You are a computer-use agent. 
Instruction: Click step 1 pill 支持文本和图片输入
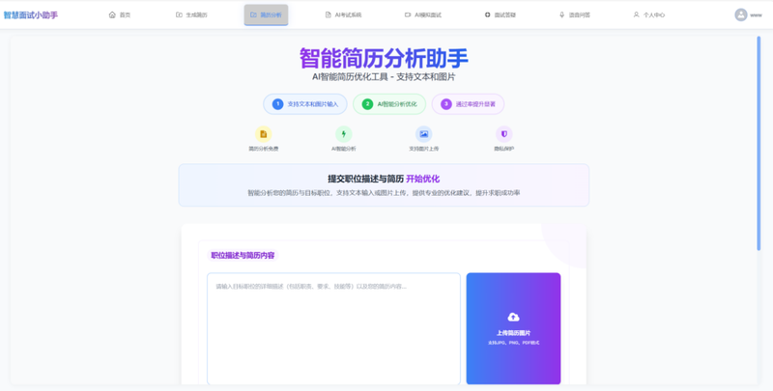[x=305, y=104]
